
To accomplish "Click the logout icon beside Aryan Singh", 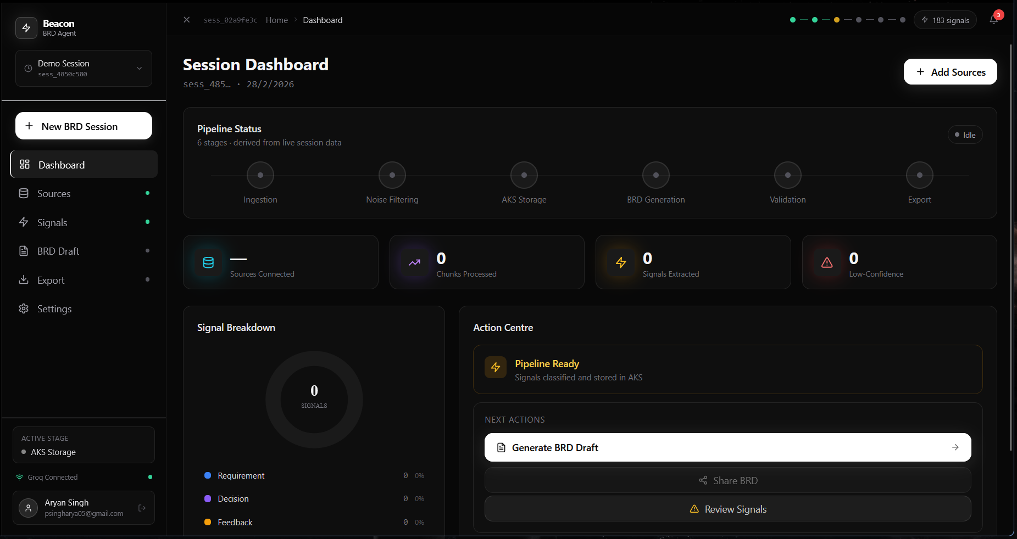I will coord(142,508).
